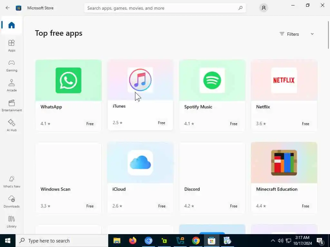The width and height of the screenshot is (330, 247).
Task: Open the user account profile icon
Action: [x=264, y=8]
